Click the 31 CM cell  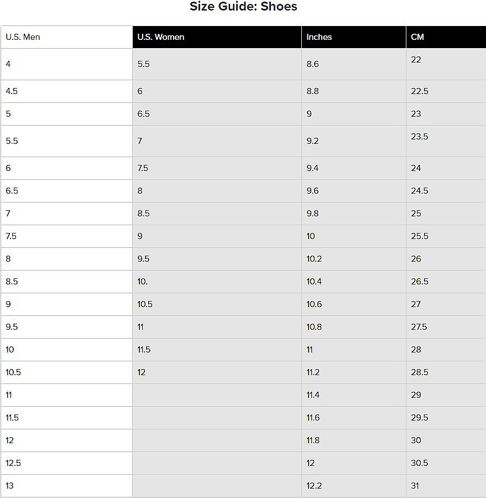[x=446, y=486]
